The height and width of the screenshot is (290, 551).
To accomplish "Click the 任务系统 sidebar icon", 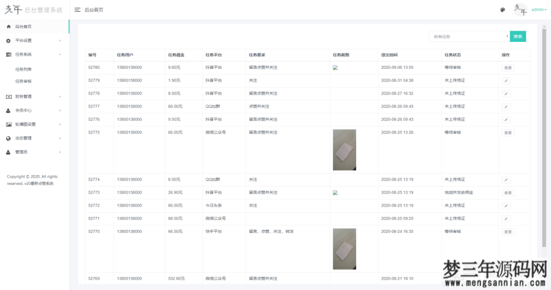I will pyautogui.click(x=9, y=54).
